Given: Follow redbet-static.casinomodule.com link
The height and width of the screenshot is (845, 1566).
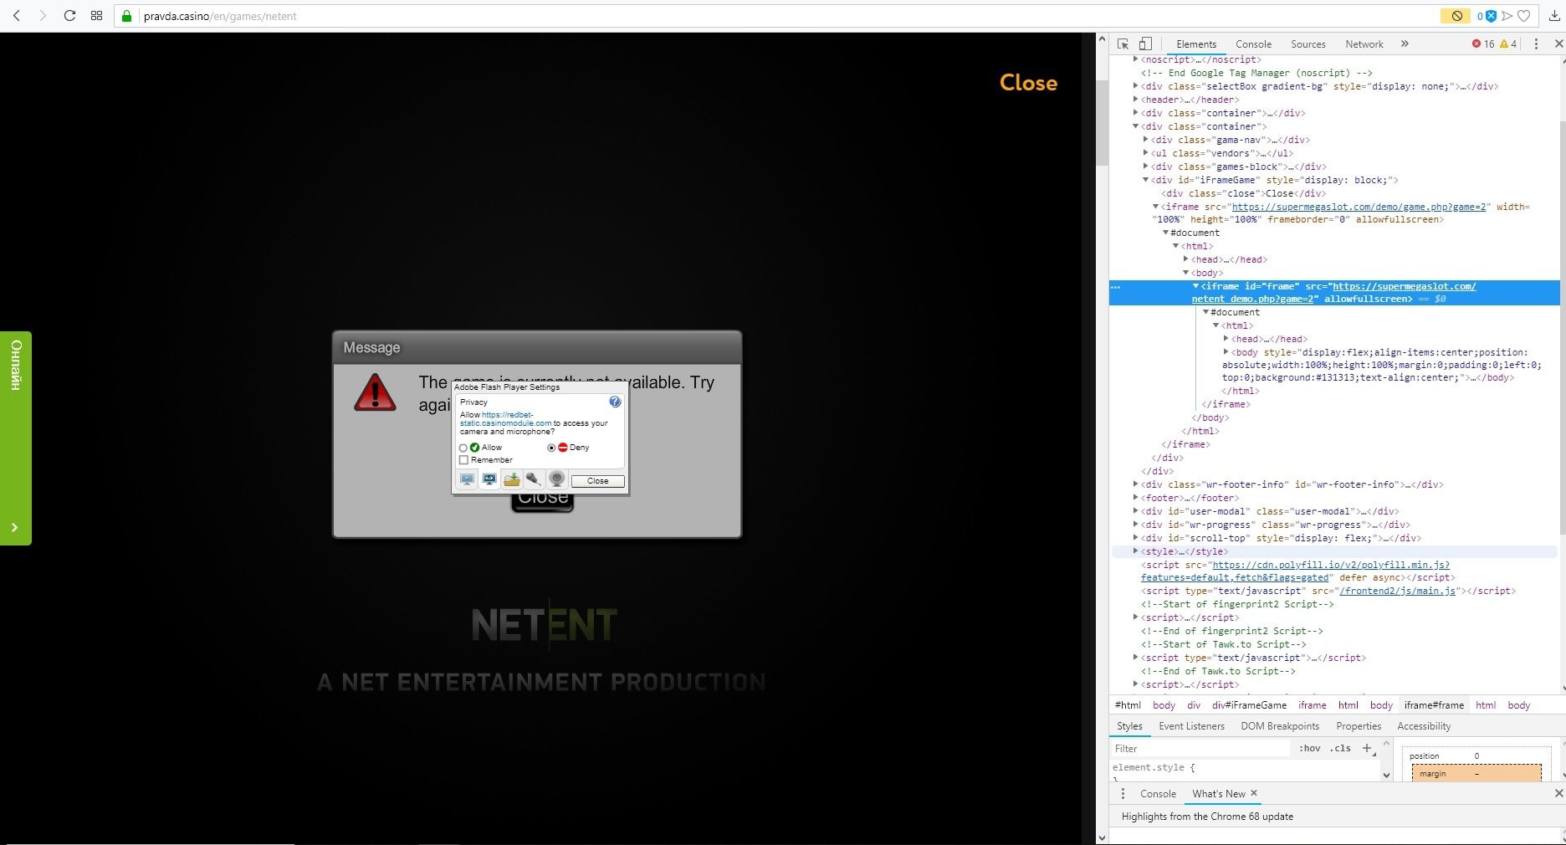Looking at the screenshot, I should click(508, 419).
